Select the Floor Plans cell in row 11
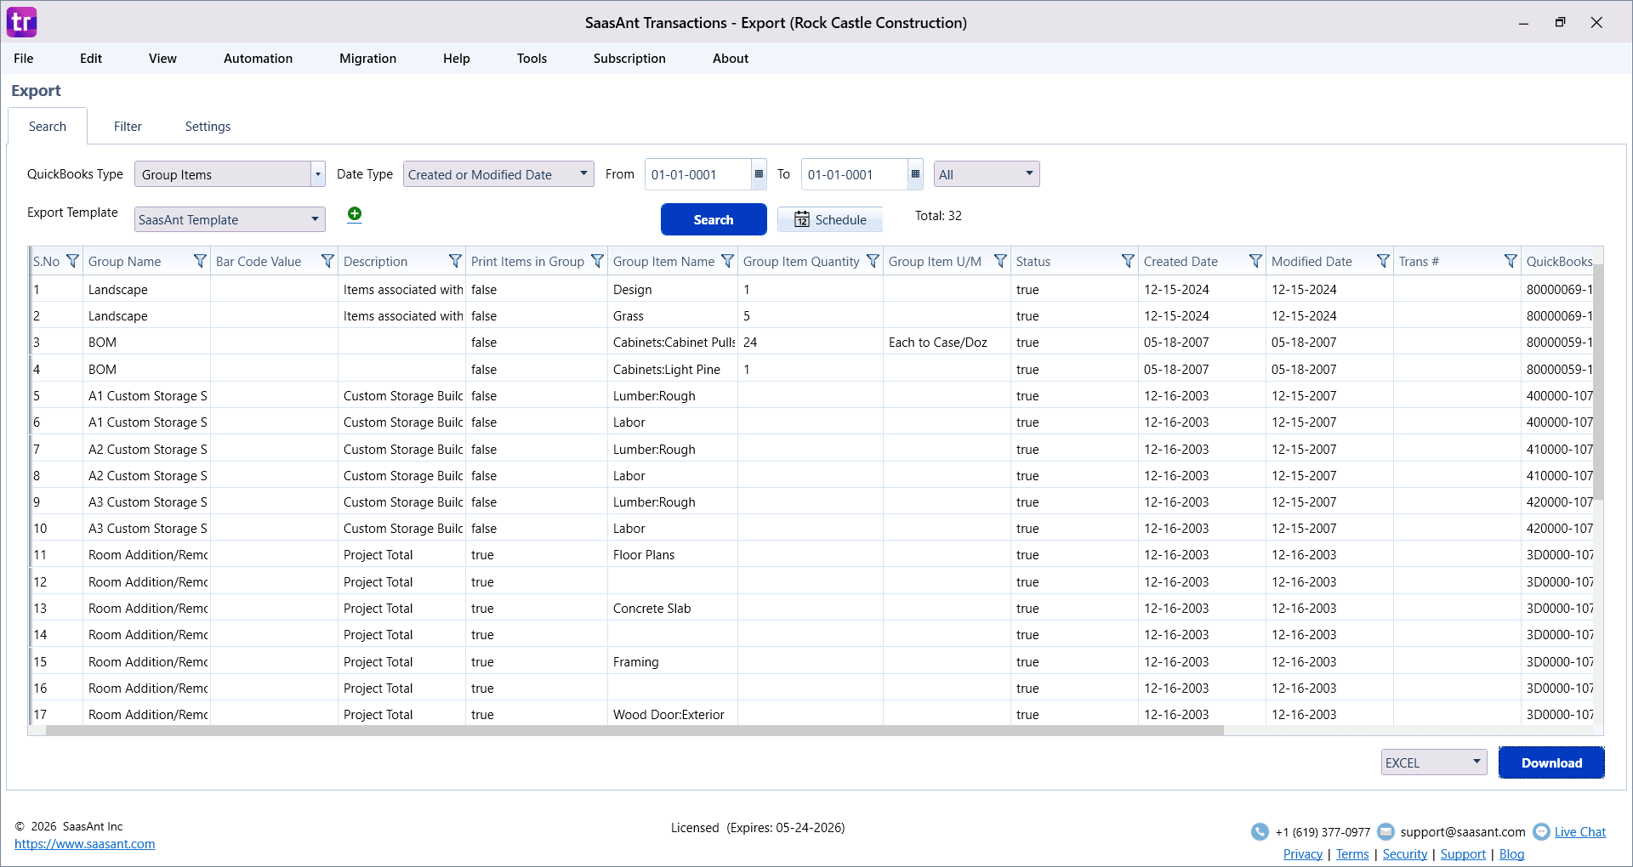The image size is (1633, 867). [673, 555]
